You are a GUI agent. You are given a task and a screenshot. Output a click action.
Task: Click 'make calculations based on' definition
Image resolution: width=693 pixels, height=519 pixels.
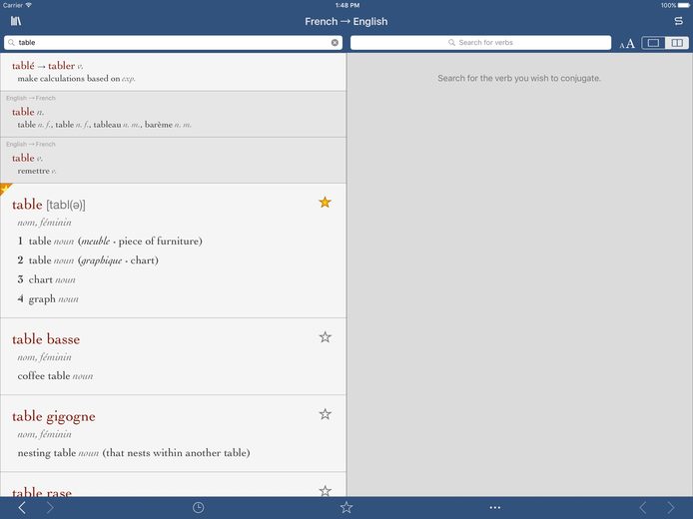coord(76,79)
